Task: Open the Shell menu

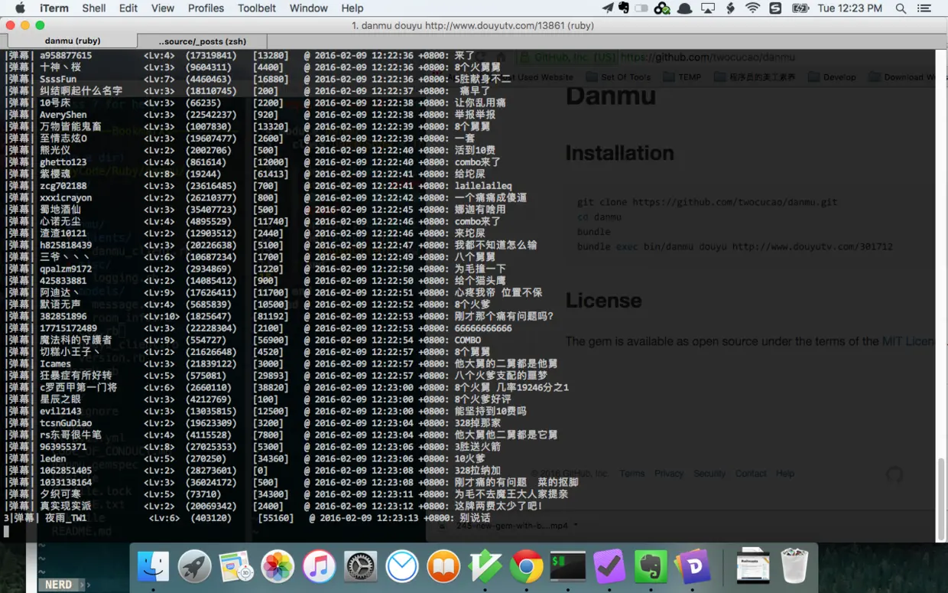Action: [x=94, y=8]
